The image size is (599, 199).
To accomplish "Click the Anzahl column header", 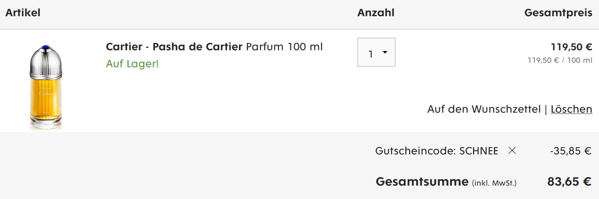I will point(376,13).
